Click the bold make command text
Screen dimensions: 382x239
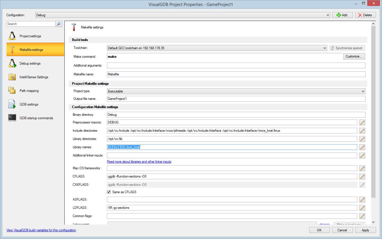point(112,57)
